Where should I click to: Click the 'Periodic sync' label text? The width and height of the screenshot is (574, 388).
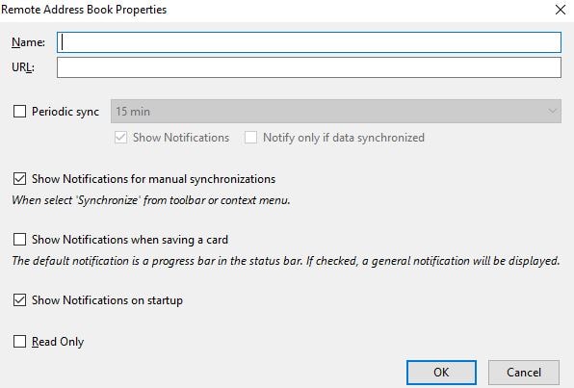pyautogui.click(x=65, y=112)
